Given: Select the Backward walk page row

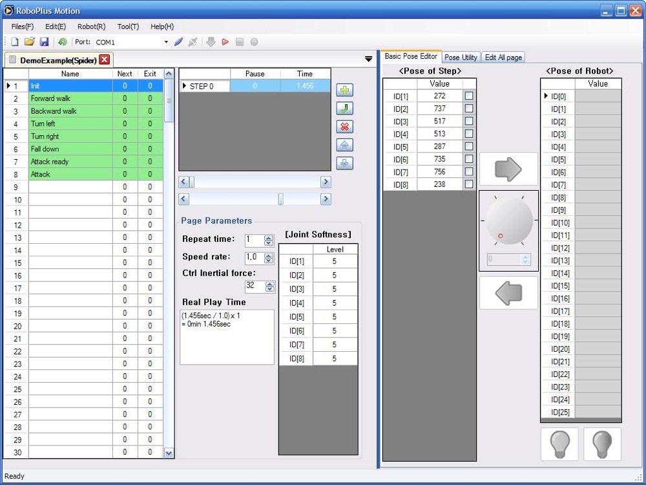Looking at the screenshot, I should (x=83, y=111).
